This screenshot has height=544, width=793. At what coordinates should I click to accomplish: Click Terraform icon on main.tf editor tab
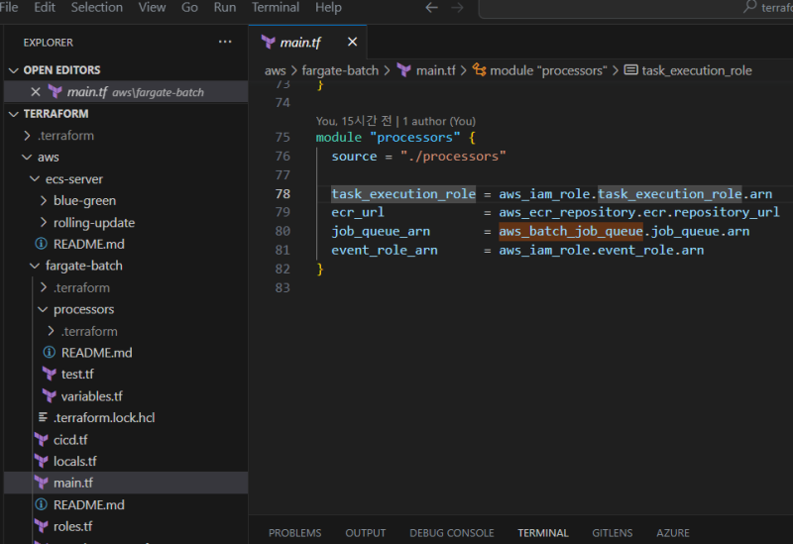tap(268, 42)
